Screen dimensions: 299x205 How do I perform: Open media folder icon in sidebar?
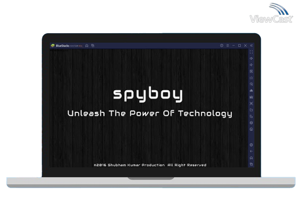[x=251, y=110]
